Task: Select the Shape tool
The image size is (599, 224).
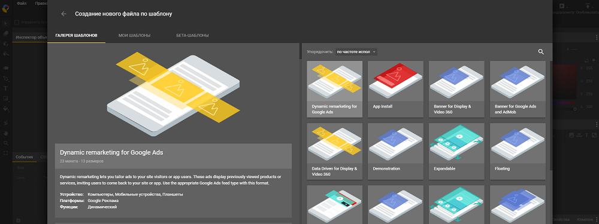Action: click(6, 99)
